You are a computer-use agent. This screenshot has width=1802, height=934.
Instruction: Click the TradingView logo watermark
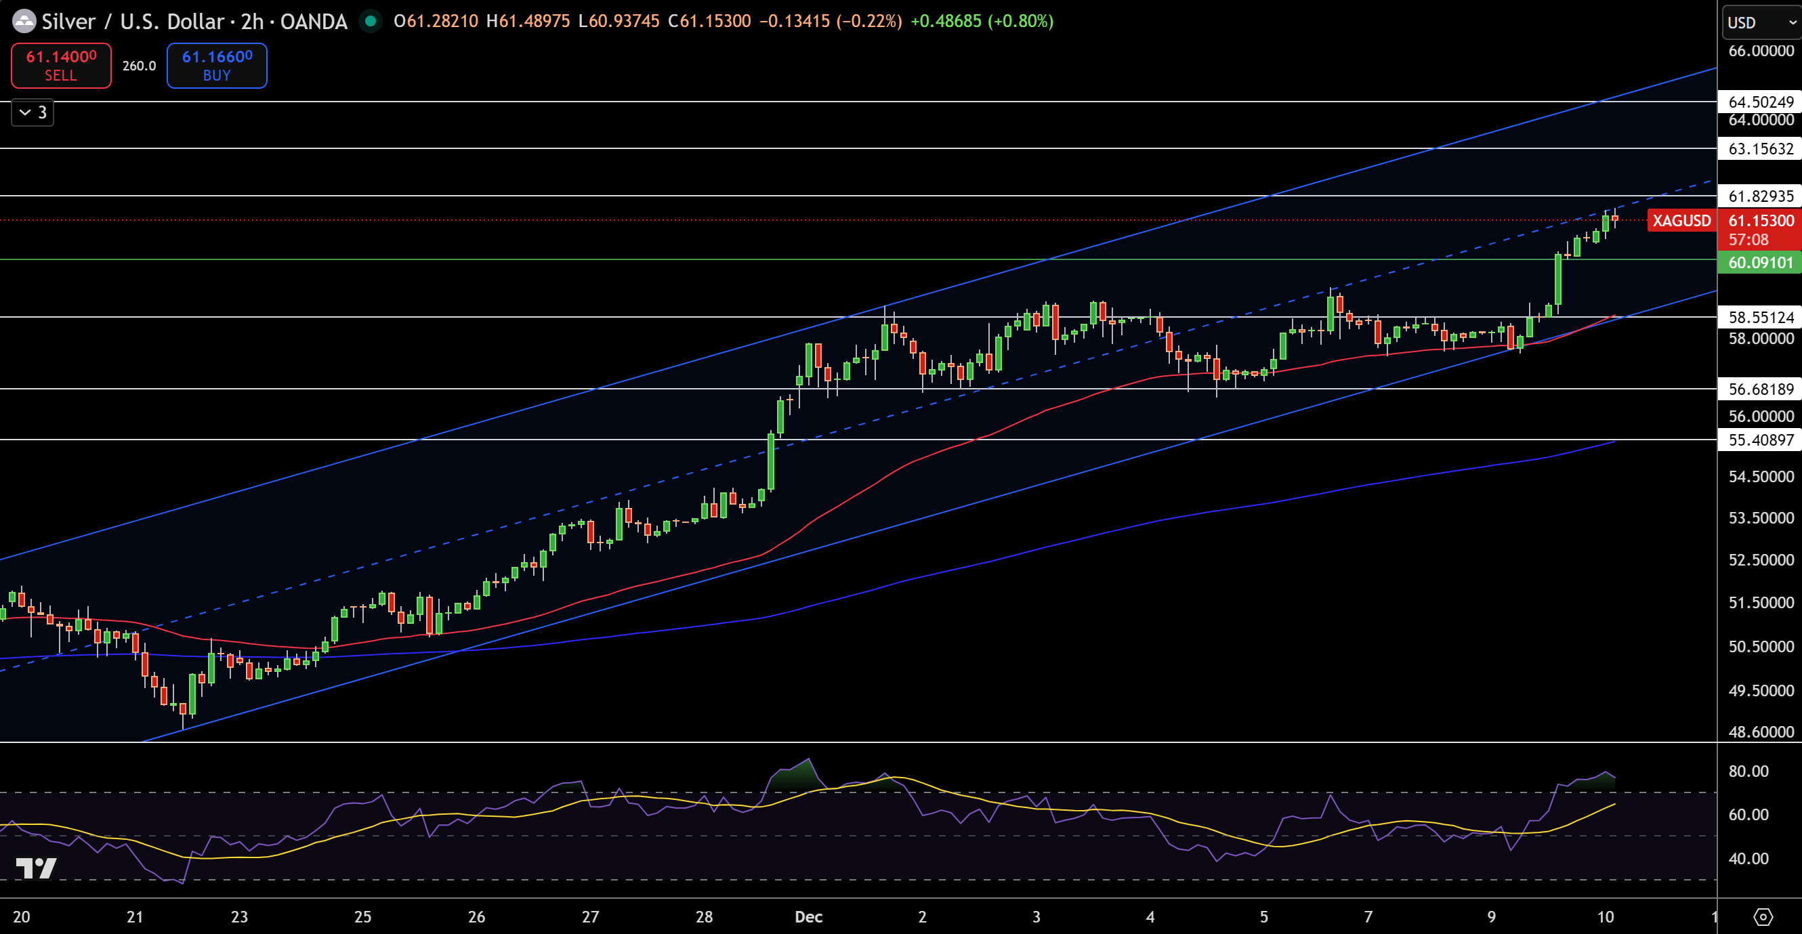tap(37, 868)
